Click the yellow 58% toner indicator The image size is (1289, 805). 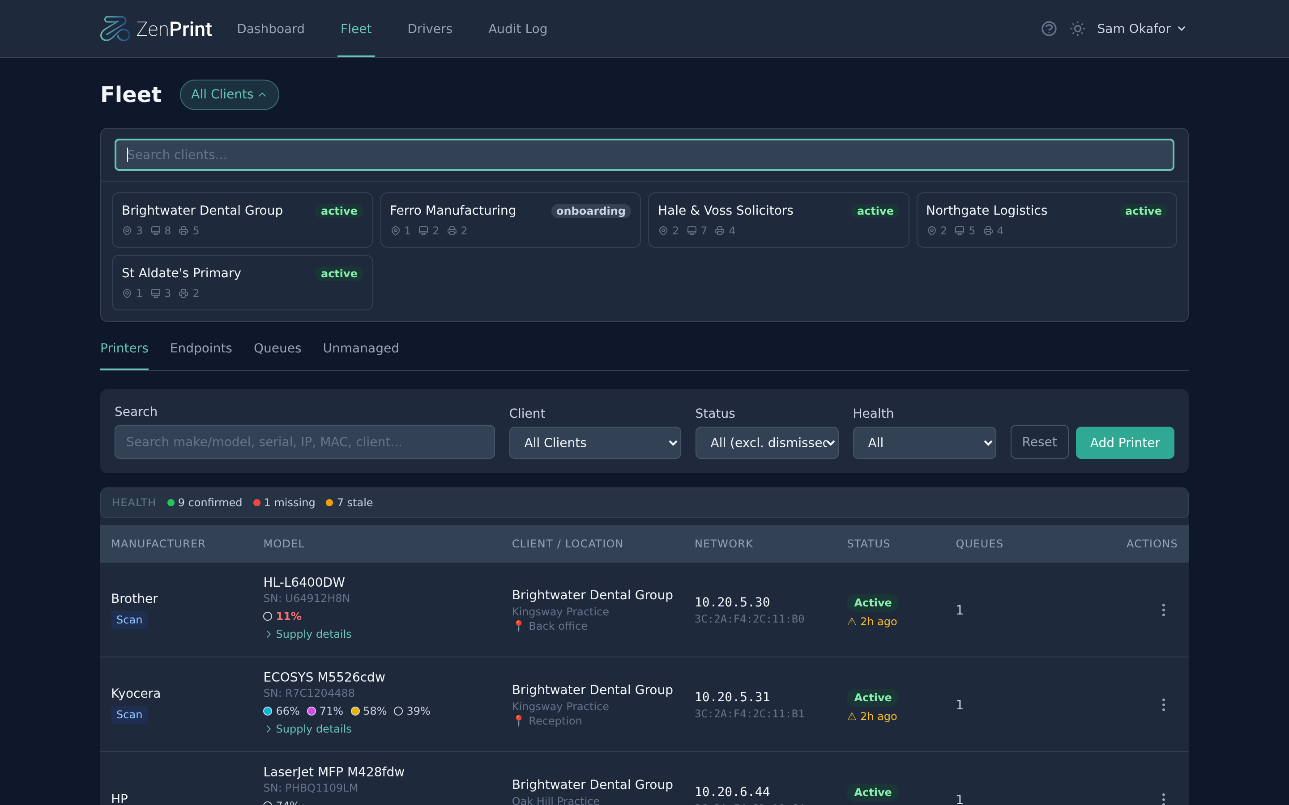click(369, 711)
